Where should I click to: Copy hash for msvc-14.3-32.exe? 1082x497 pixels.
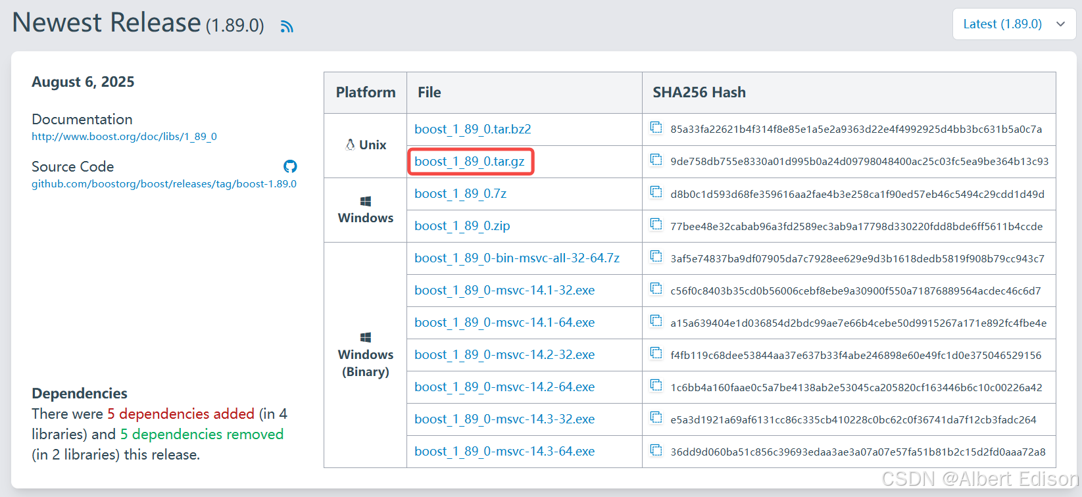click(x=656, y=417)
